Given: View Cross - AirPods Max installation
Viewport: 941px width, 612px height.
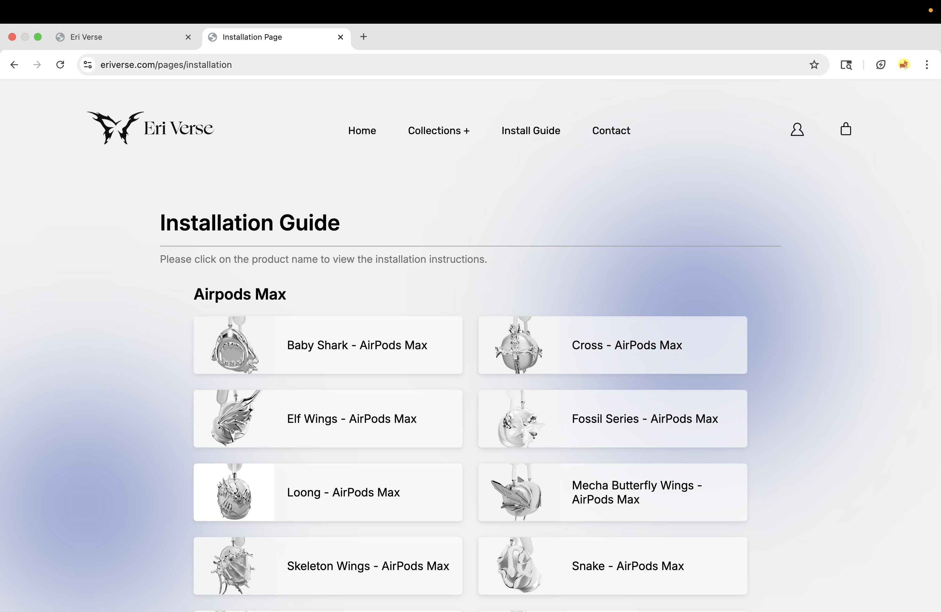Looking at the screenshot, I should pyautogui.click(x=627, y=345).
